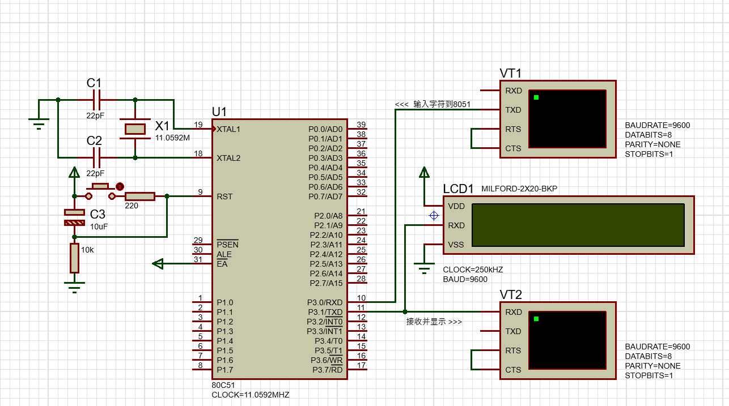The height and width of the screenshot is (406, 729).
Task: Click the blue origin marker near LCD1
Action: point(434,215)
